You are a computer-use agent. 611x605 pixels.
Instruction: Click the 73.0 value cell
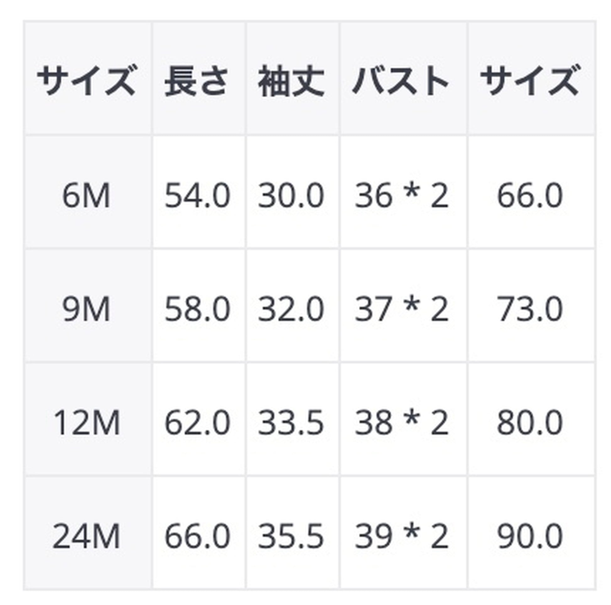[530, 310]
